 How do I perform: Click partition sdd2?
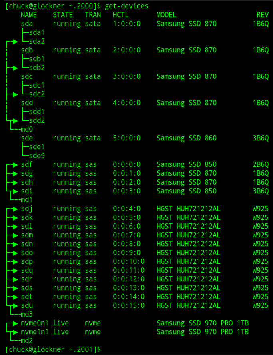point(37,121)
